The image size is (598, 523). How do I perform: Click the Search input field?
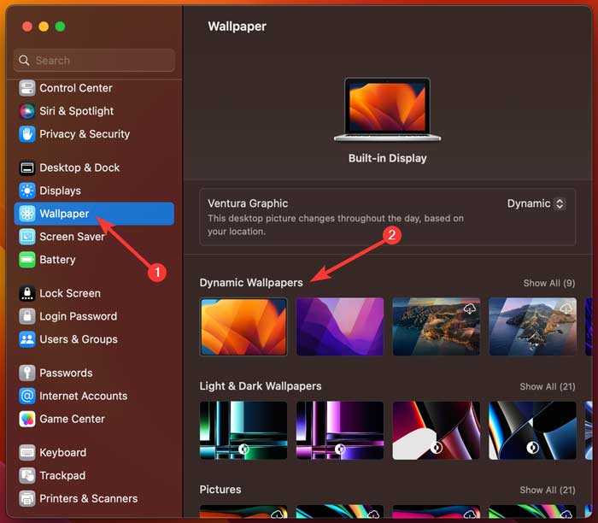94,61
